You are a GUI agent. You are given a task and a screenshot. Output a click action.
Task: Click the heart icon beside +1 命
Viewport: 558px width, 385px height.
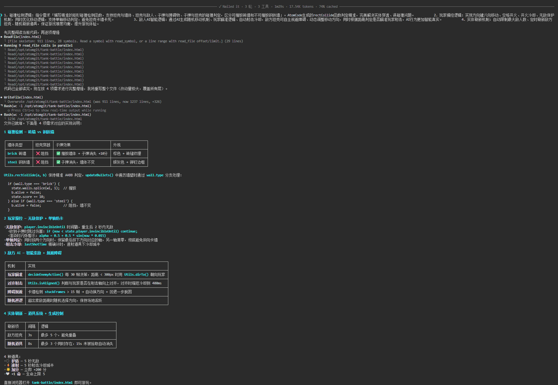pos(8,374)
